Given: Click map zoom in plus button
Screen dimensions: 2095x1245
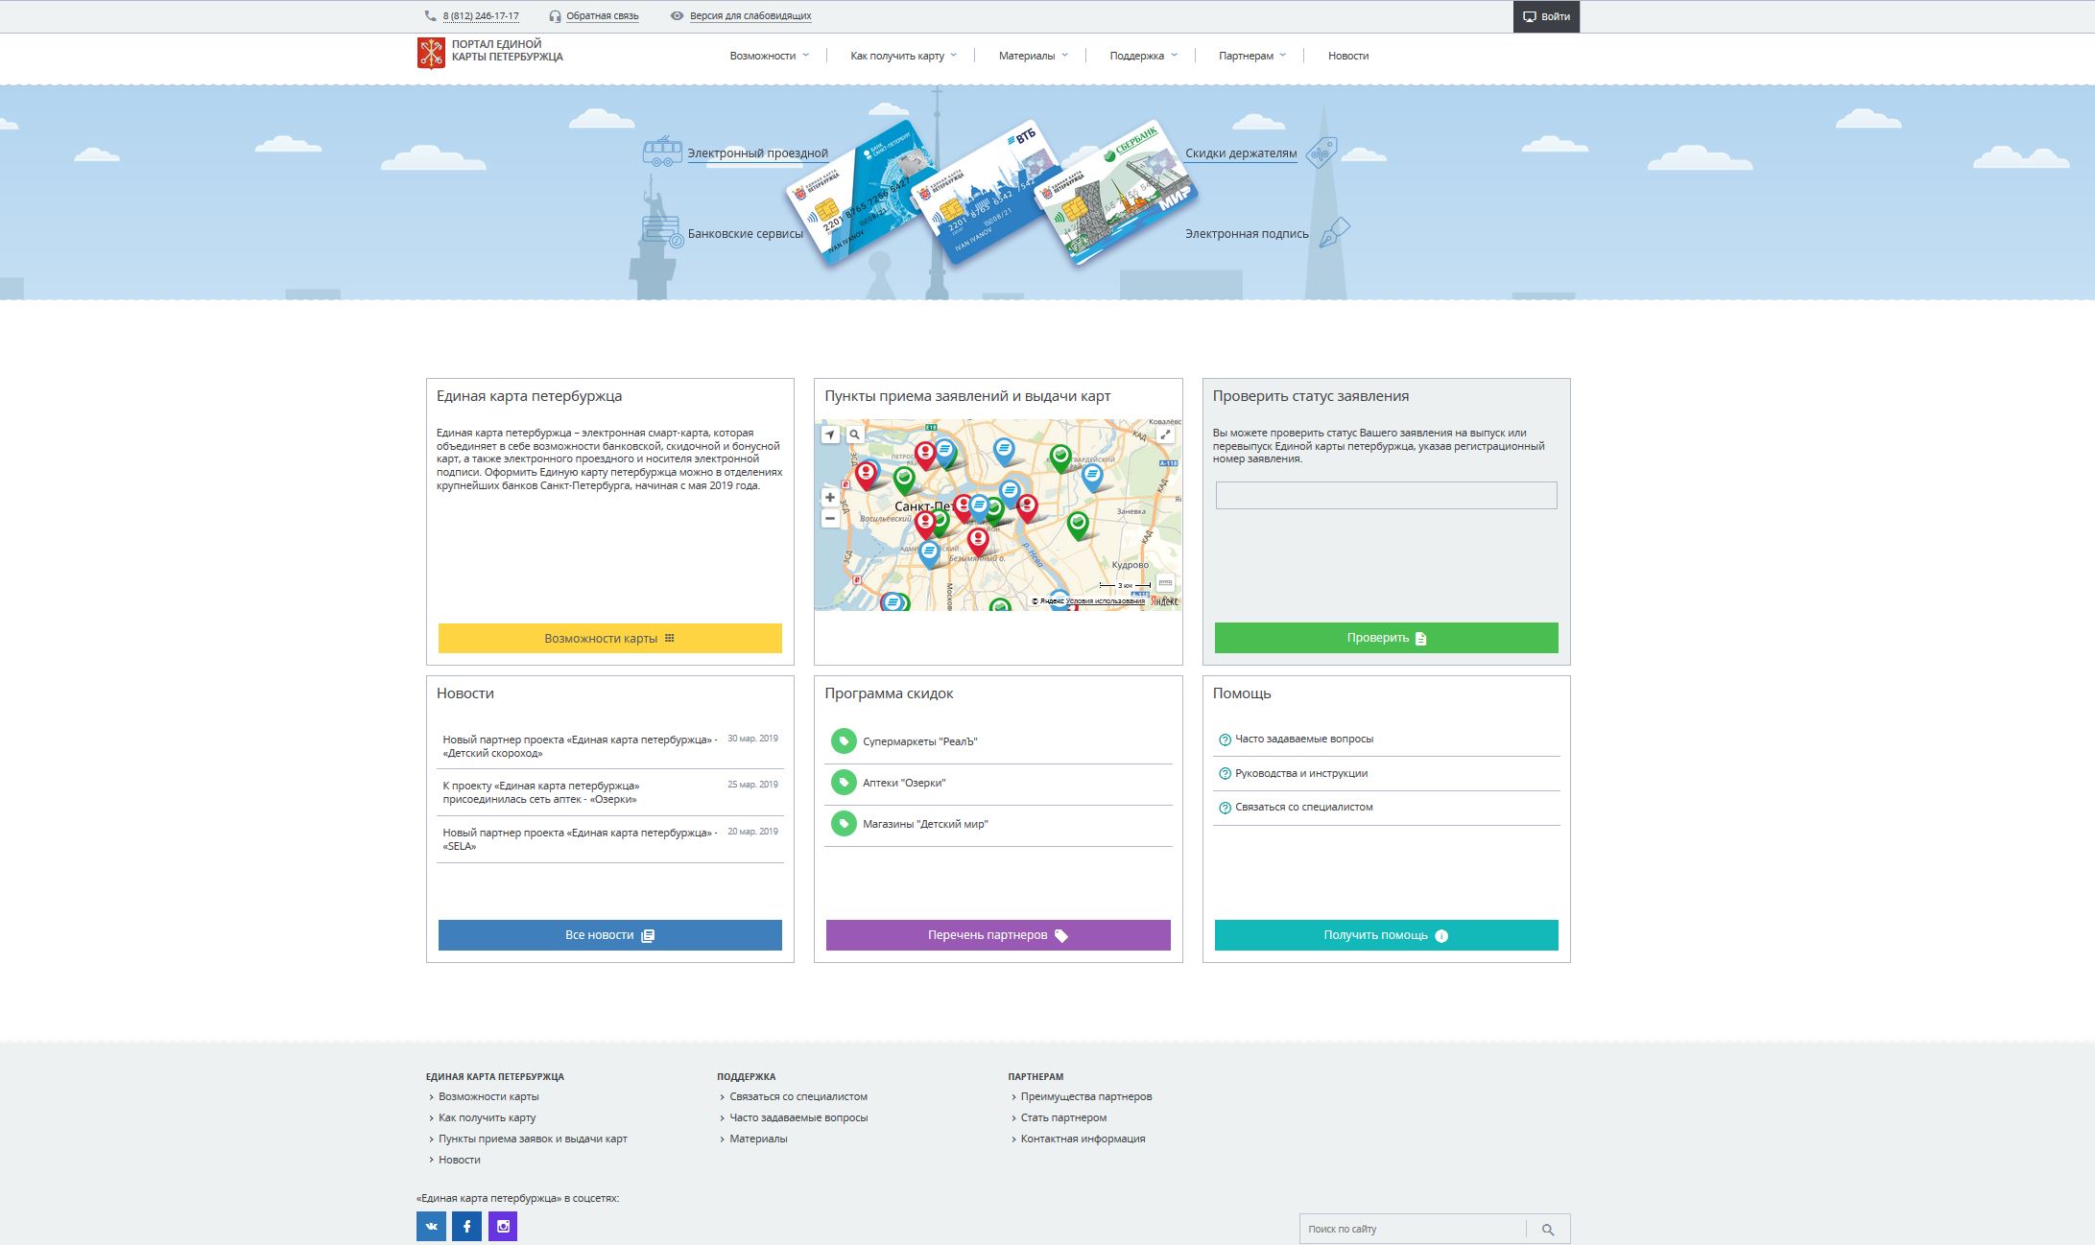Looking at the screenshot, I should pos(830,497).
